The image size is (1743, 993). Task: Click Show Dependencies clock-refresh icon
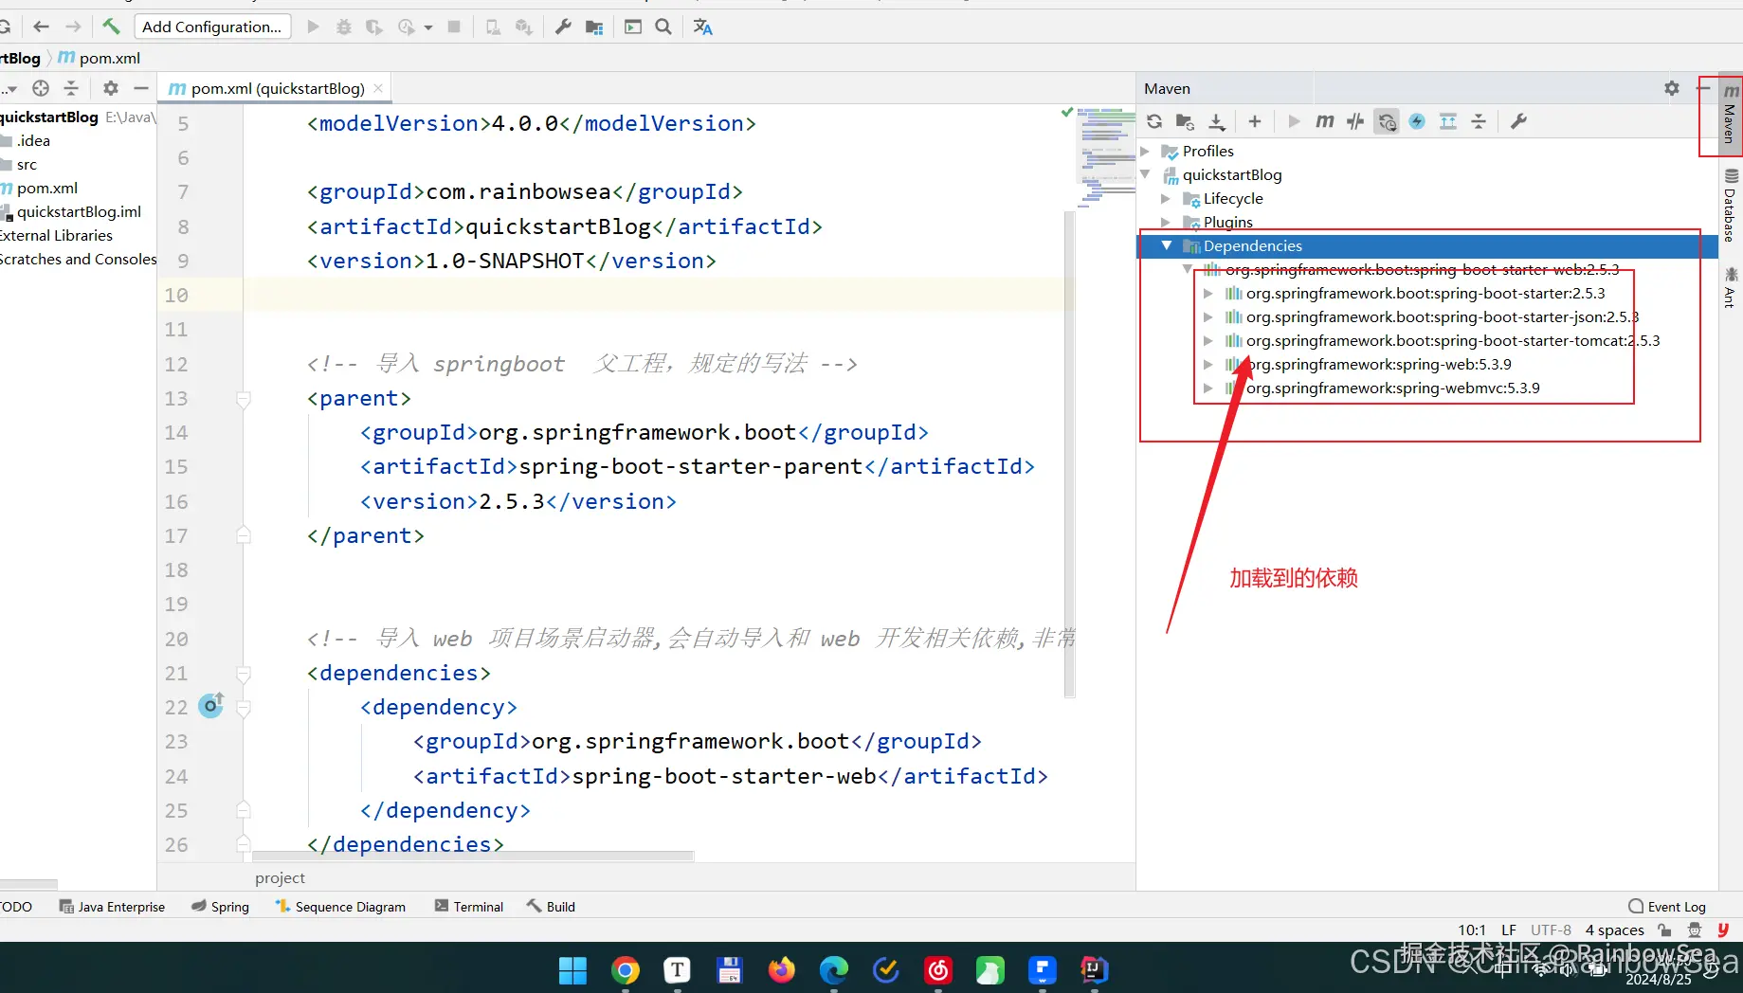coord(1387,121)
